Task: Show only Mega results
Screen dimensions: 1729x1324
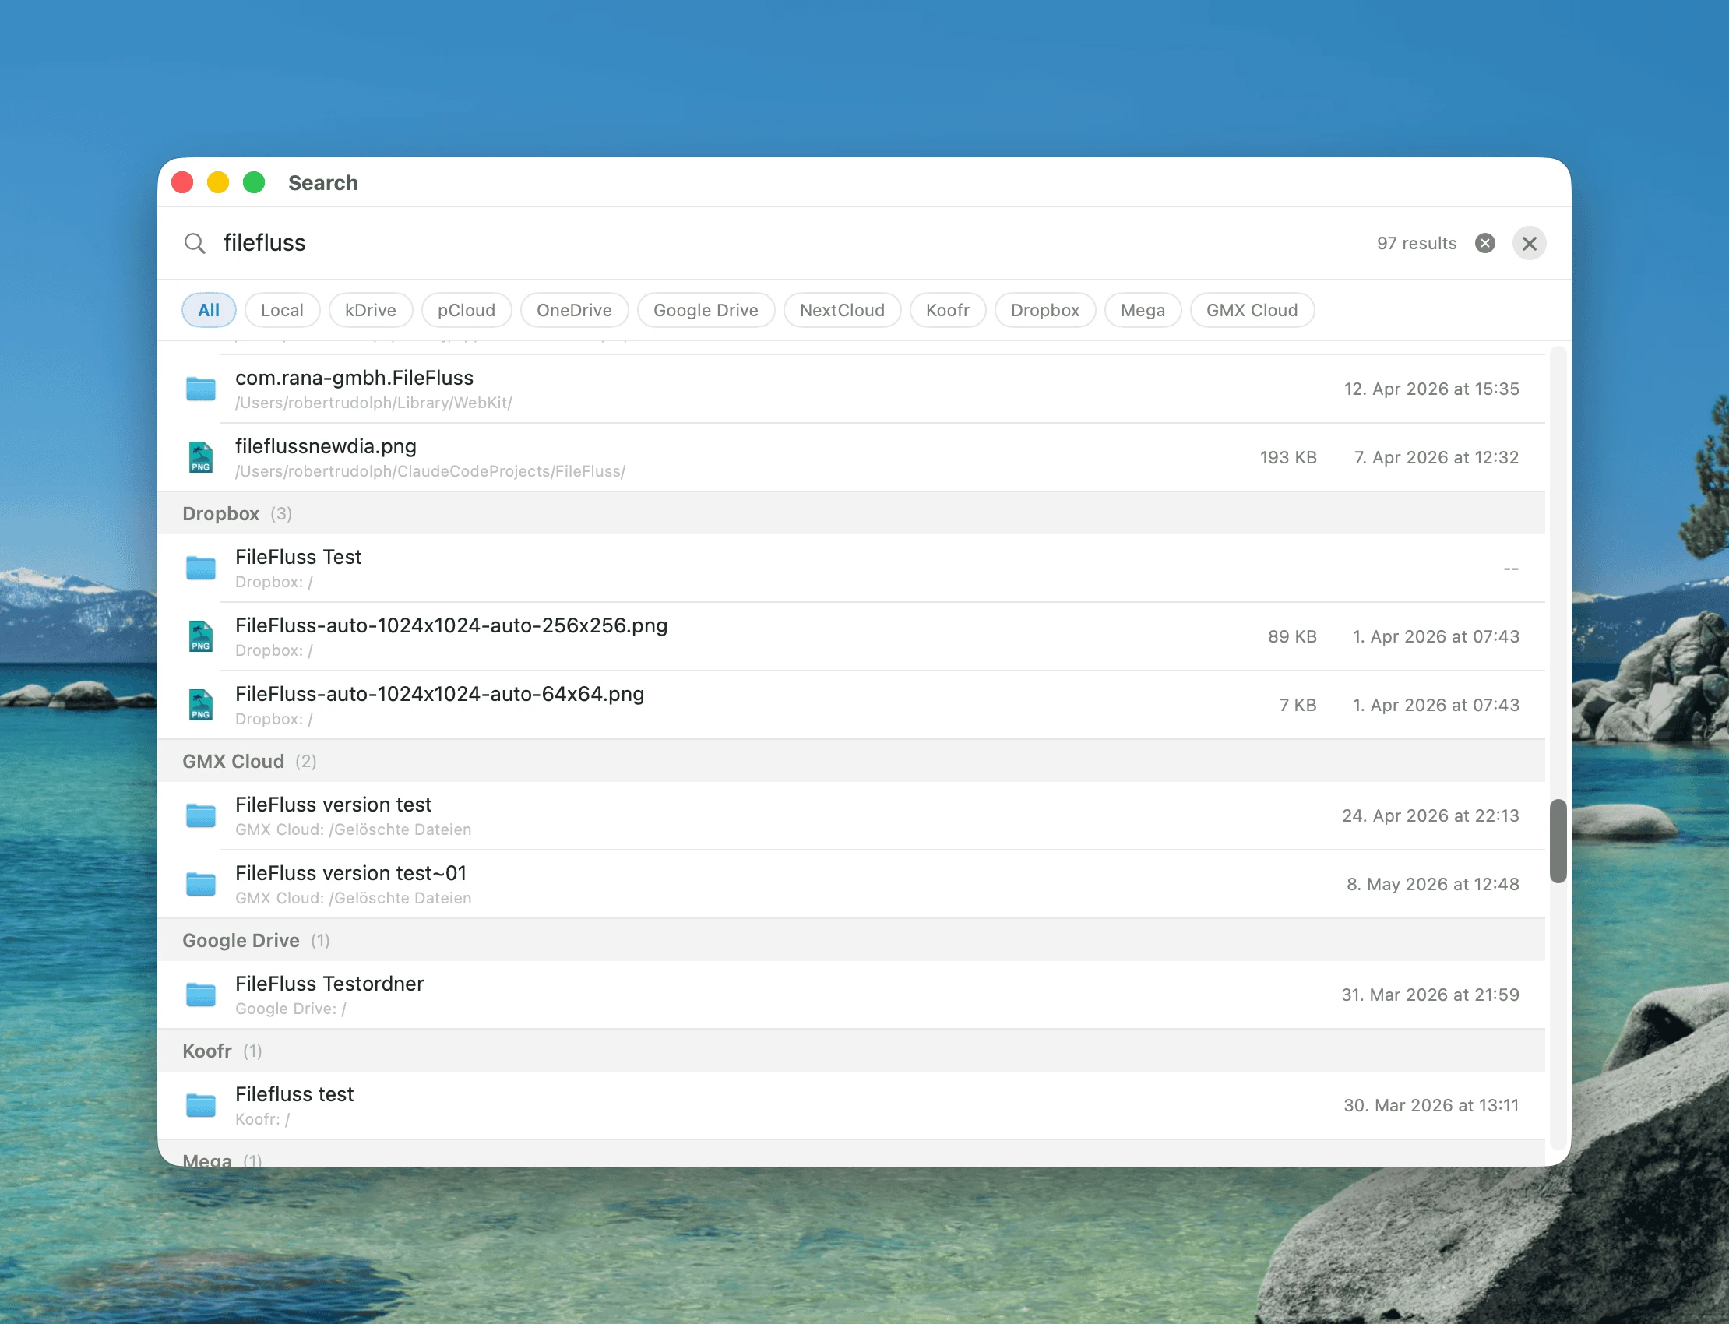Action: tap(1143, 310)
